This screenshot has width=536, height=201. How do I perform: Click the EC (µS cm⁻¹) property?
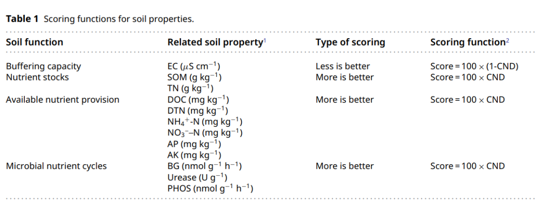(194, 66)
